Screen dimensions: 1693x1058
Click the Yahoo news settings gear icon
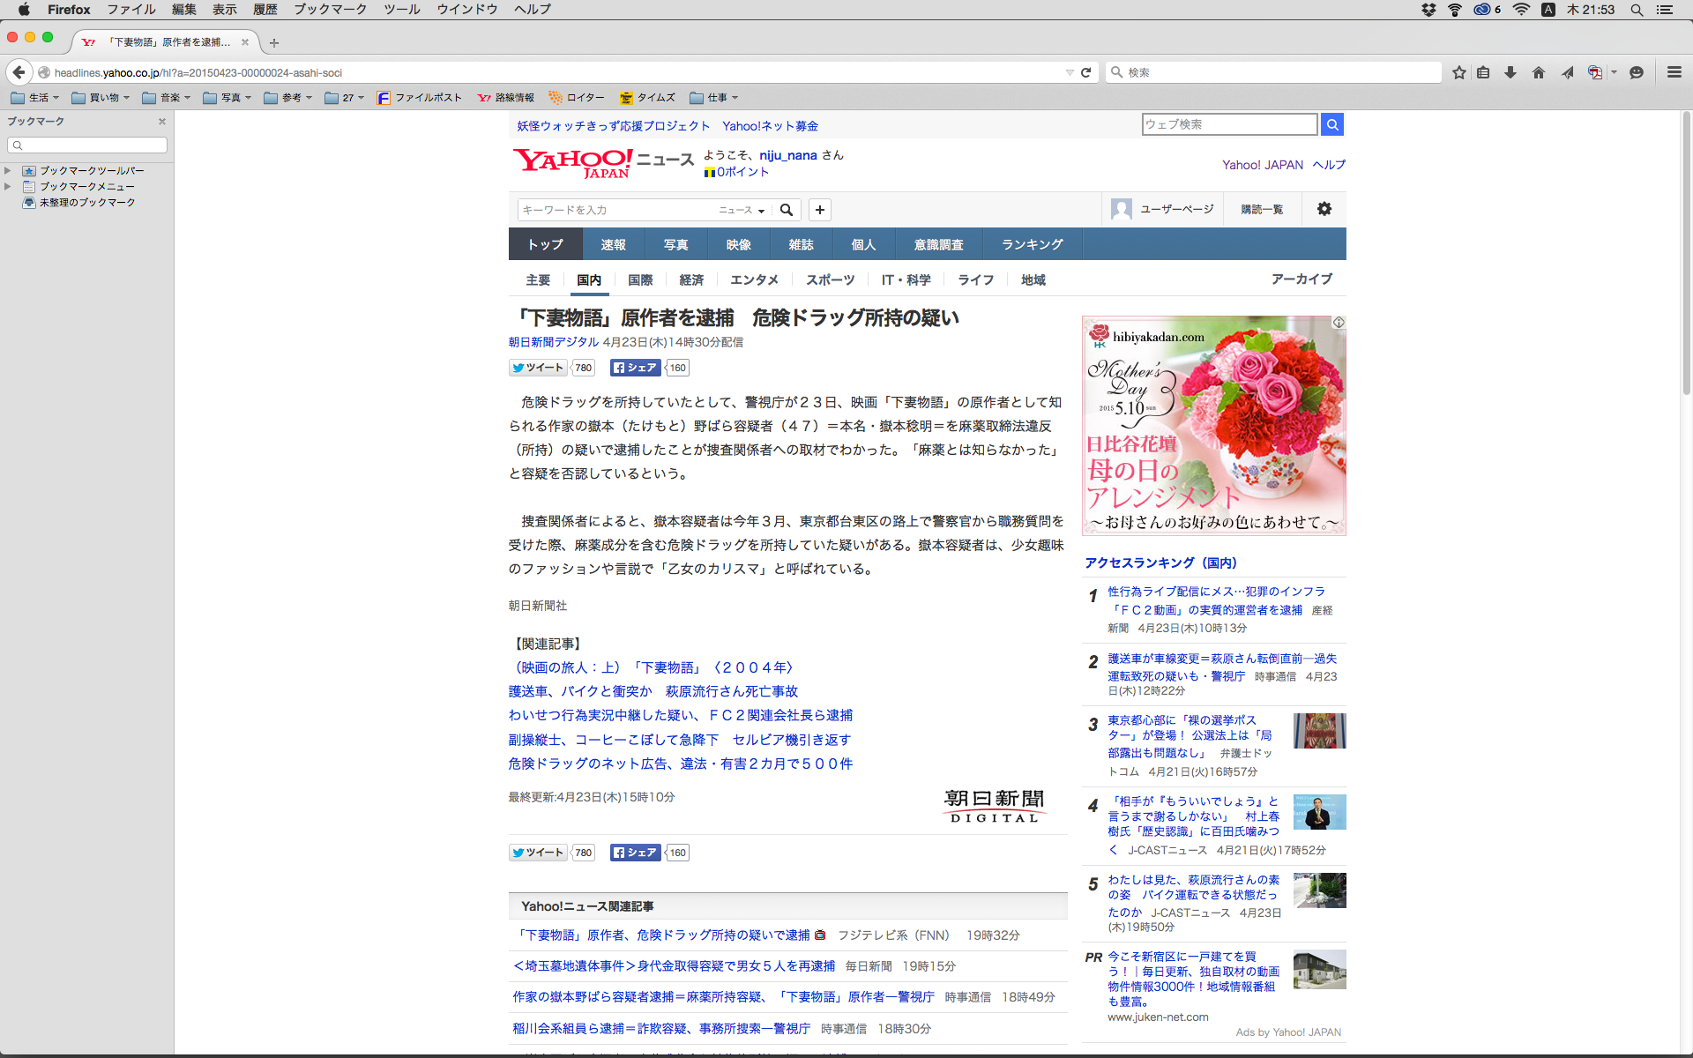tap(1324, 209)
